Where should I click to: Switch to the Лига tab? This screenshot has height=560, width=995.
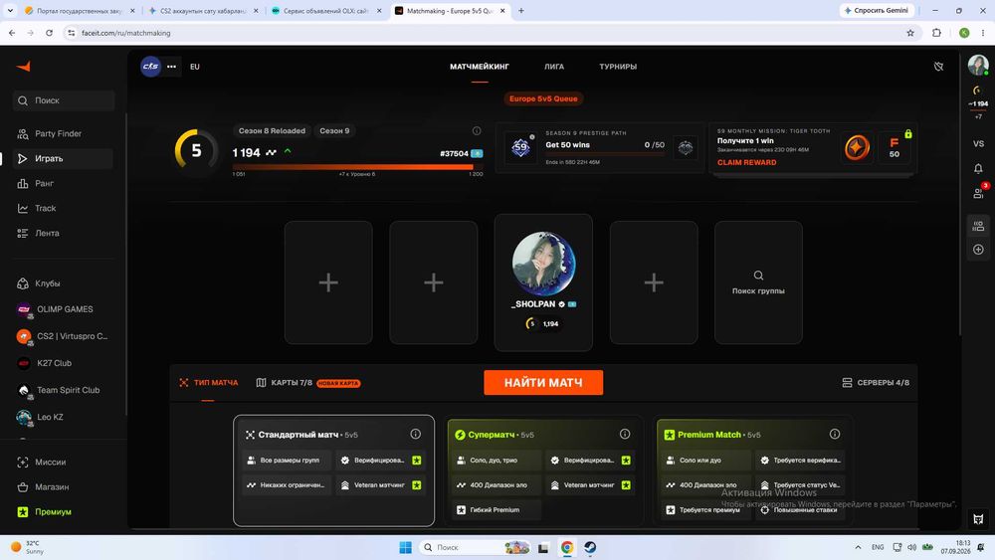[x=554, y=67]
